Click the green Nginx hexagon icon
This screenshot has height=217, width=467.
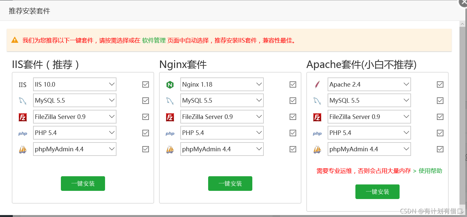tap(170, 85)
